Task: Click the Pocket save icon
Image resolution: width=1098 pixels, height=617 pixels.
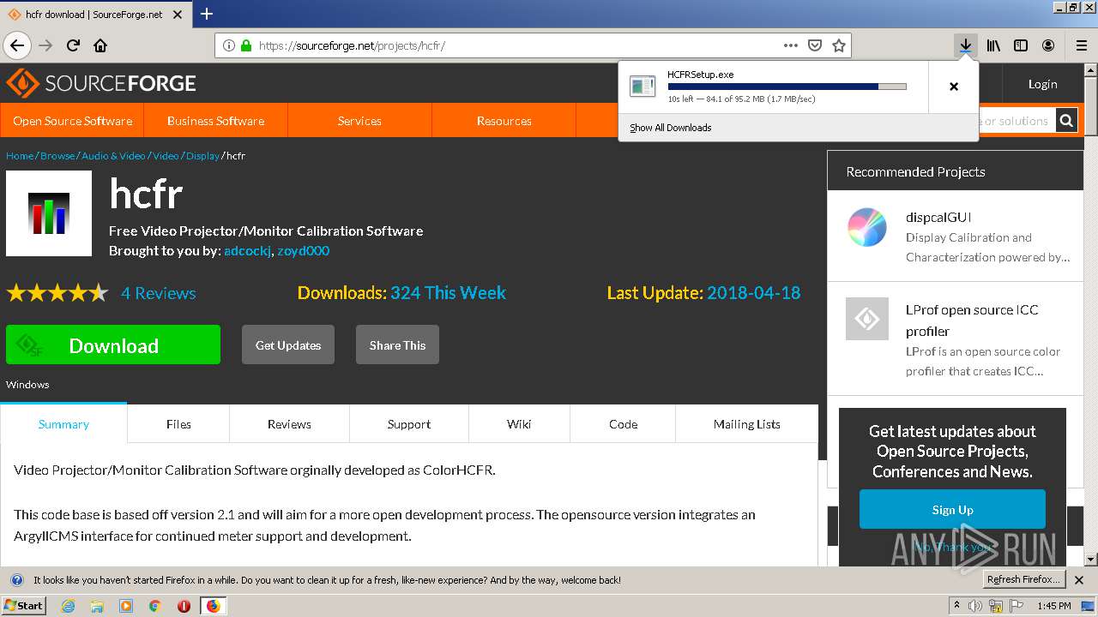Action: click(815, 45)
